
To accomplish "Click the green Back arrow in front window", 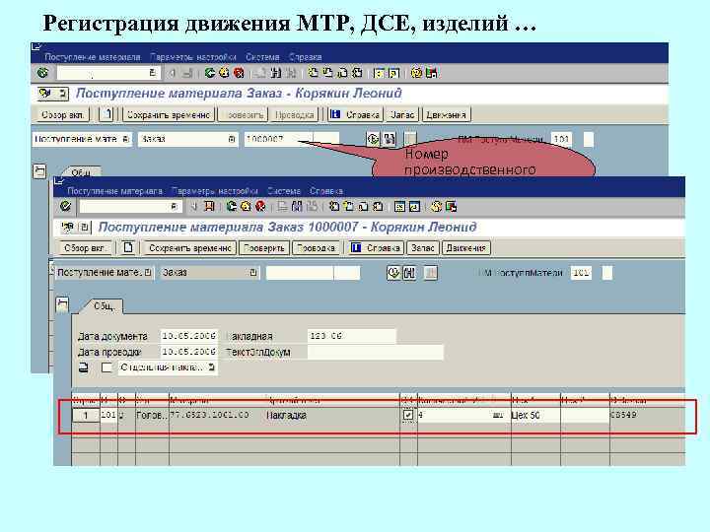I will click(232, 207).
